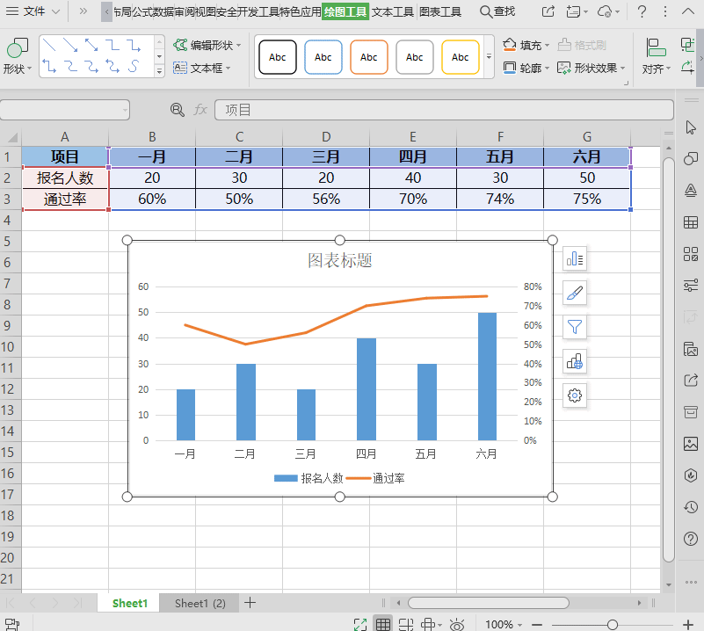Image resolution: width=704 pixels, height=631 pixels.
Task: Click the 通过率 legend entry
Action: pyautogui.click(x=375, y=478)
